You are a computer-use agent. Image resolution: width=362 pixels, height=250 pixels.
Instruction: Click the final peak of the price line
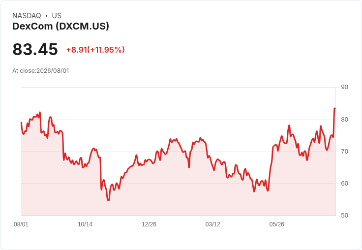[335, 108]
